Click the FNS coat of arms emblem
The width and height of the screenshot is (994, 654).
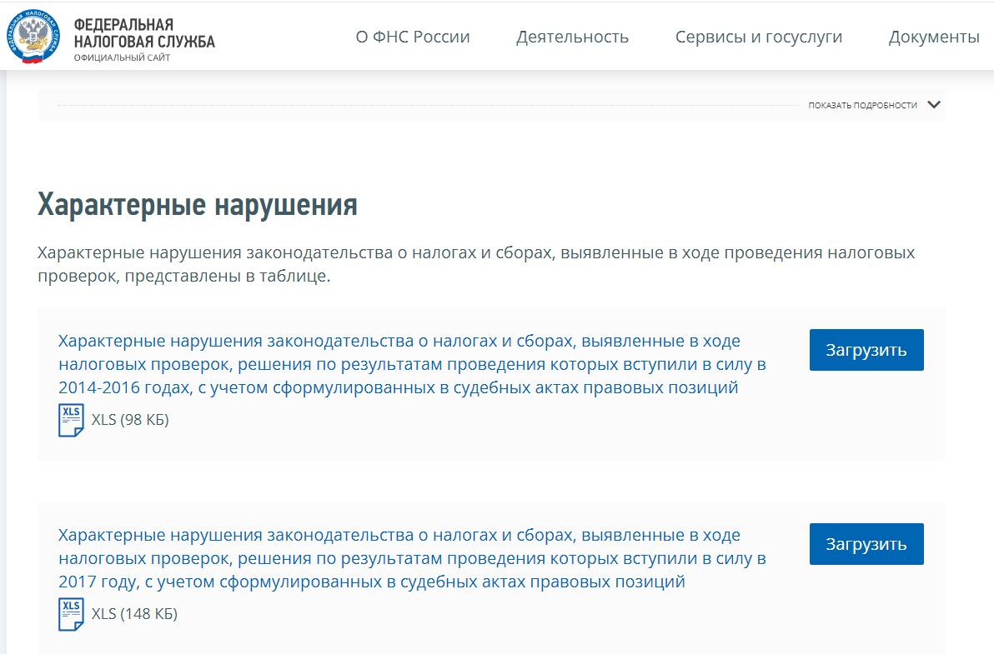point(32,37)
